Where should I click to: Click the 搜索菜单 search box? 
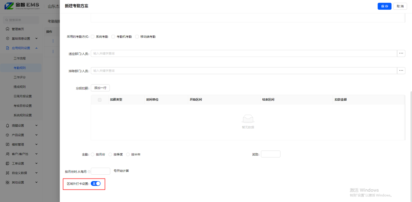(21, 20)
